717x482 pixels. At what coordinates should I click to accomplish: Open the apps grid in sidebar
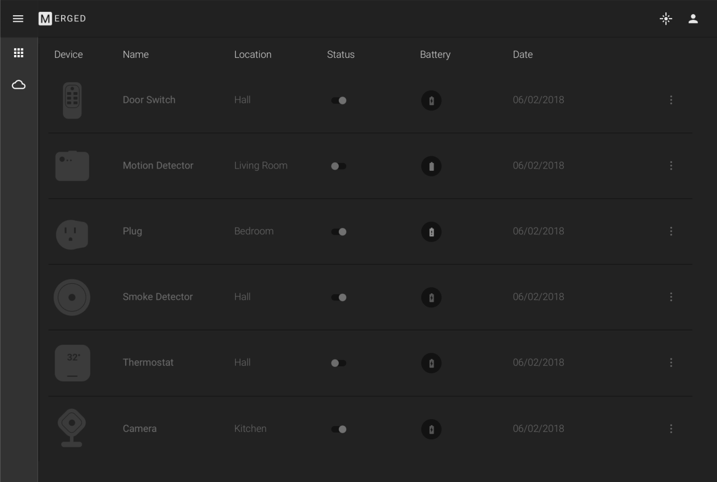pos(19,53)
